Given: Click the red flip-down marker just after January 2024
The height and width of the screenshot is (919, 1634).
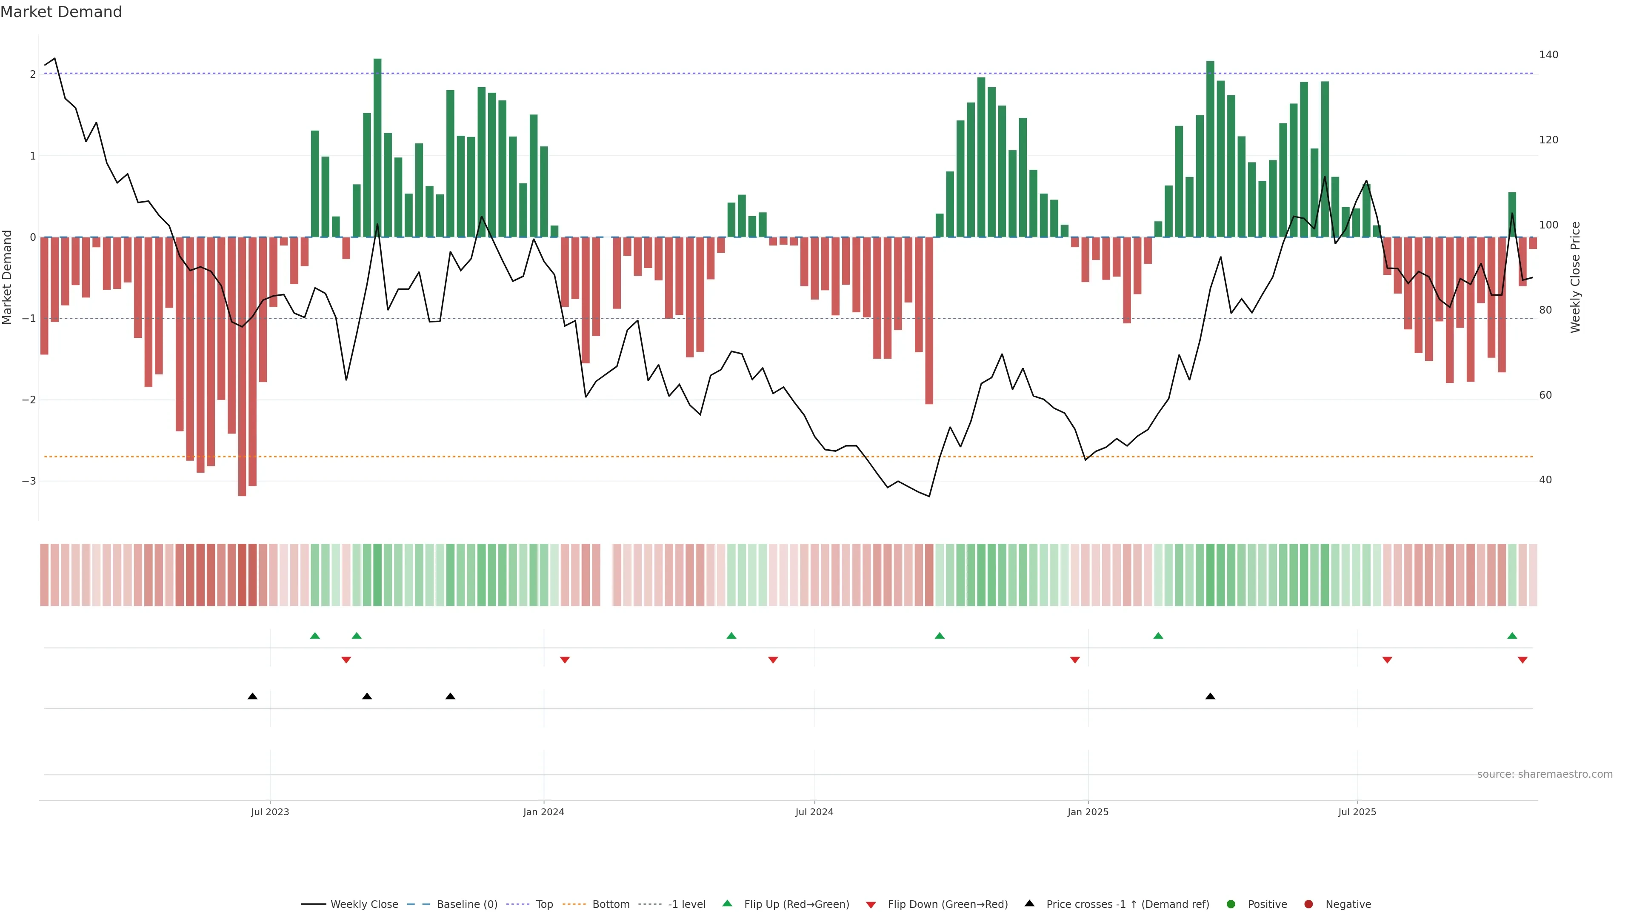Looking at the screenshot, I should [565, 659].
